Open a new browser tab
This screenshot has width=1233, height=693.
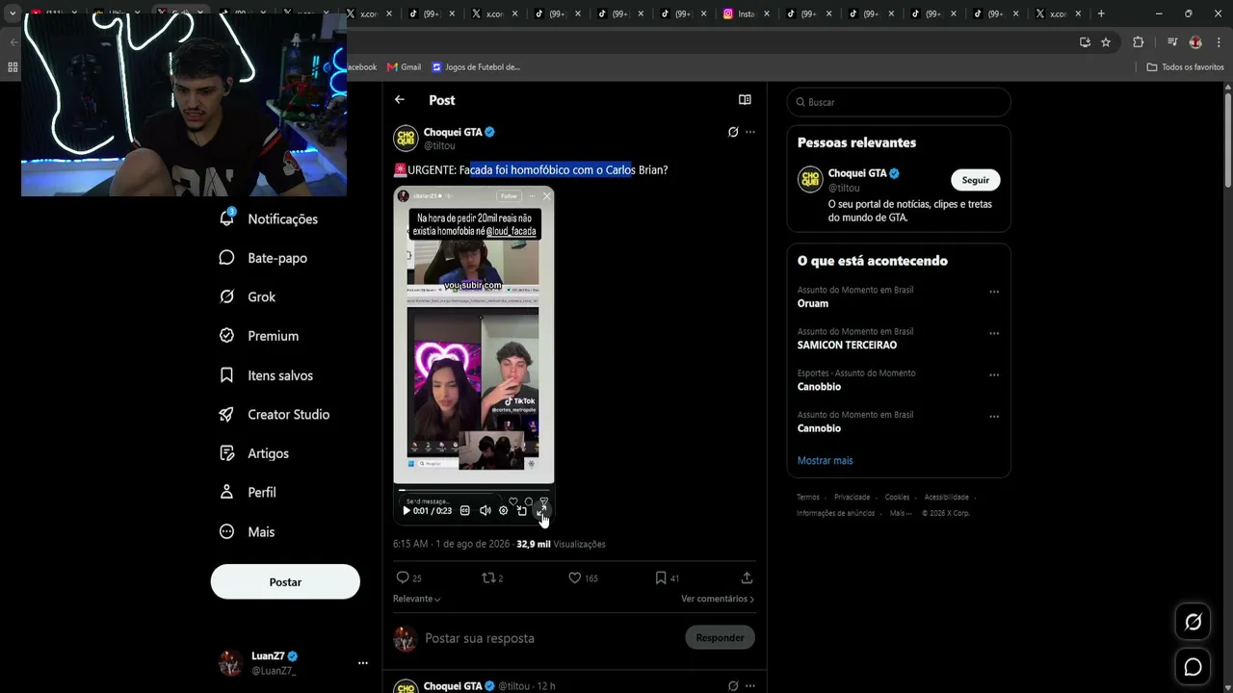1101,13
